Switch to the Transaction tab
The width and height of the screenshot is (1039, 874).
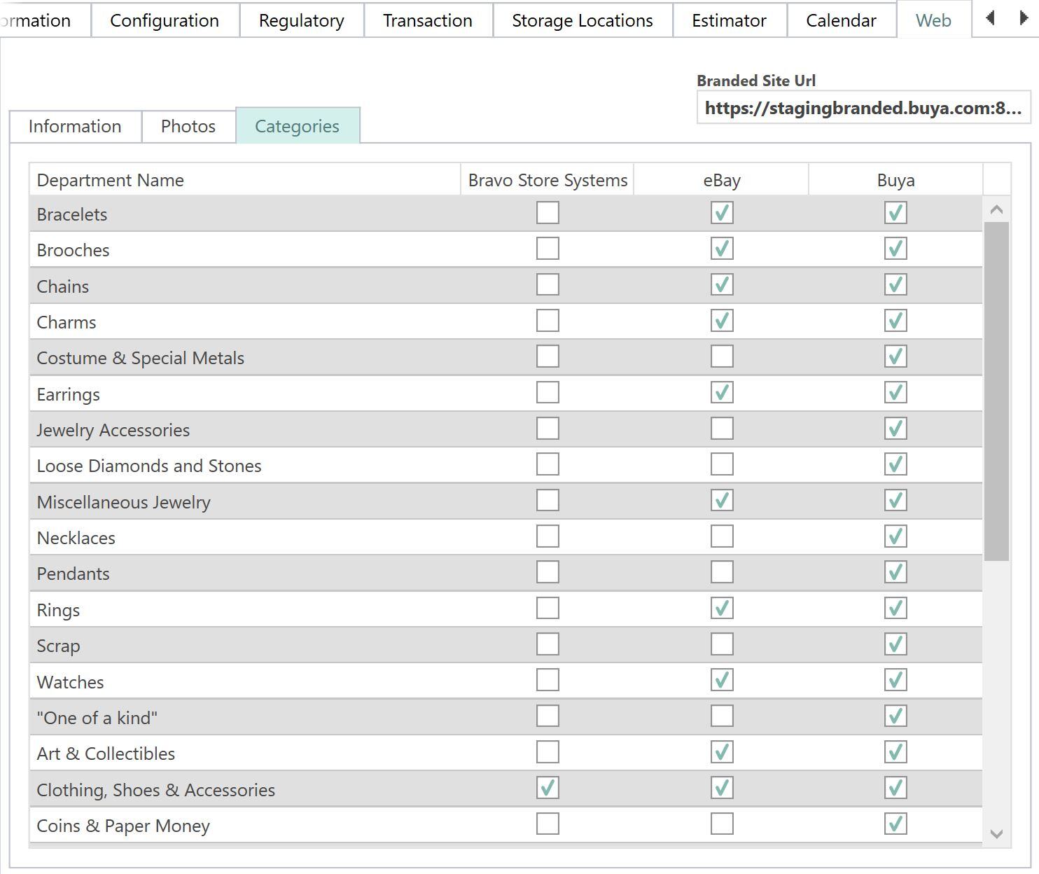[428, 20]
